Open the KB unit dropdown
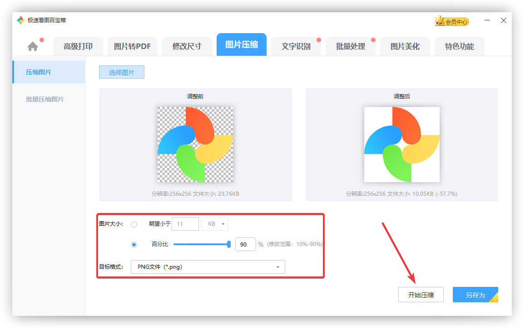 pyautogui.click(x=215, y=224)
